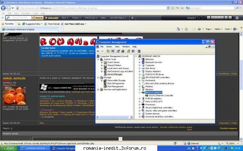The height and width of the screenshot is (151, 243).
Task: Click the Internet Explorer Forward button
Action: (x=9, y=8)
